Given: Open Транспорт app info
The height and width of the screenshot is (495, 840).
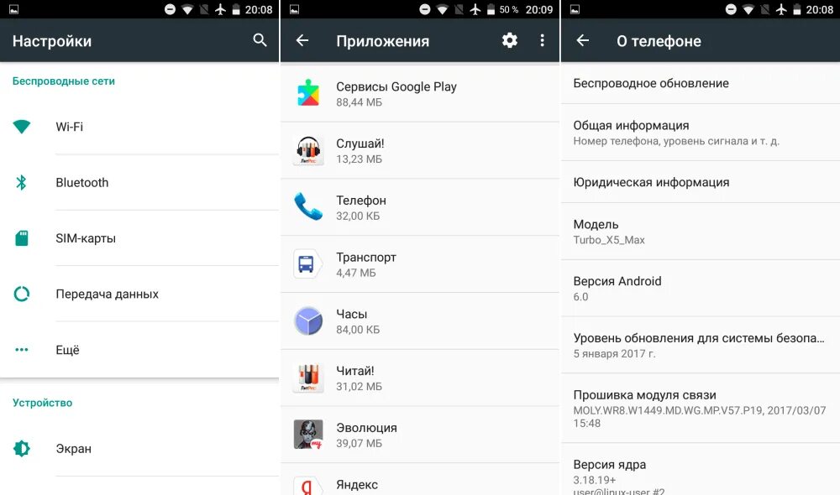Looking at the screenshot, I should pos(420,263).
